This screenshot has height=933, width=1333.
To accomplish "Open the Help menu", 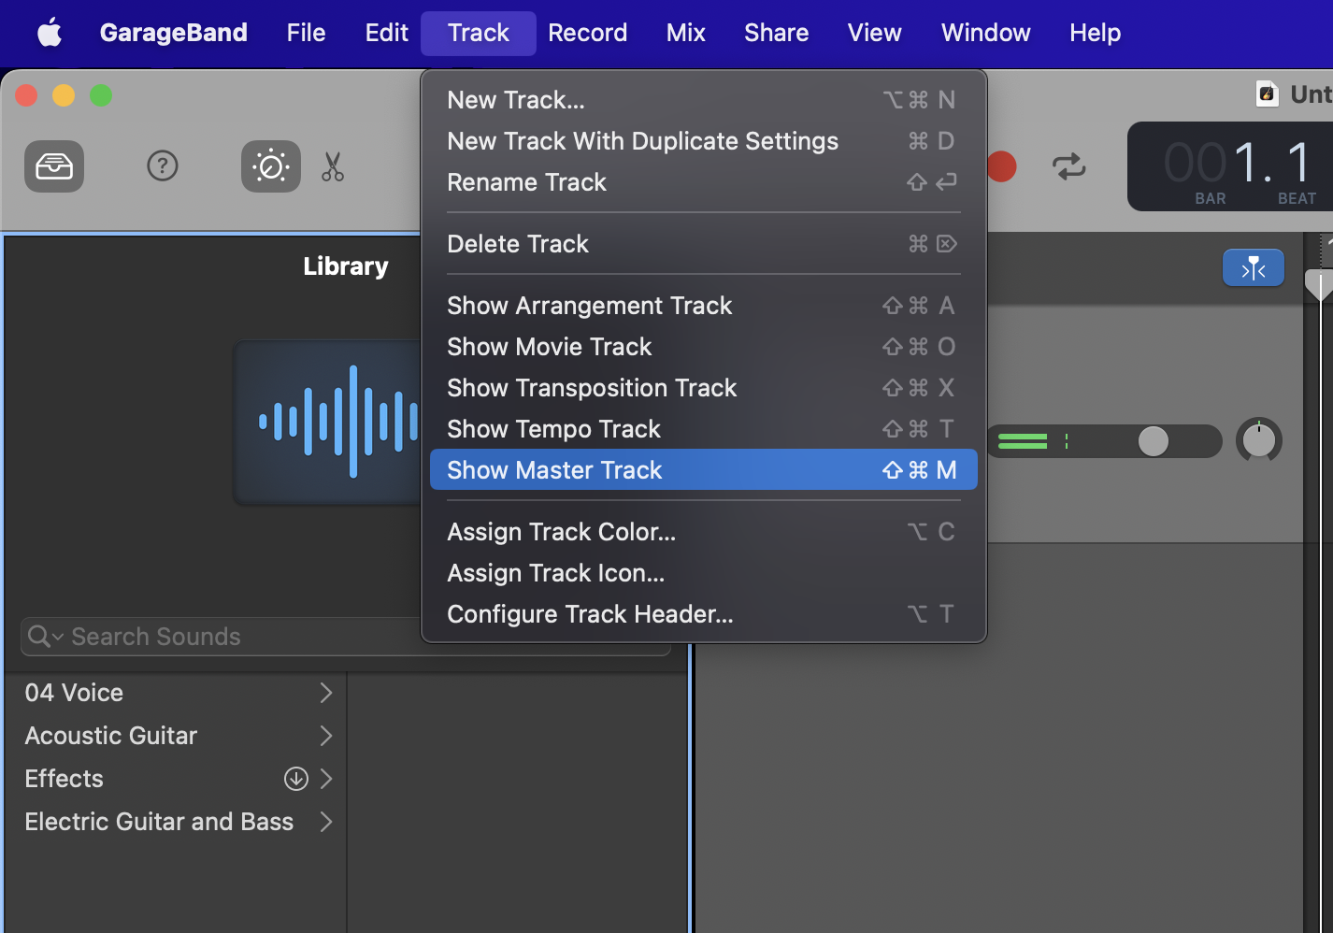I will [x=1096, y=34].
